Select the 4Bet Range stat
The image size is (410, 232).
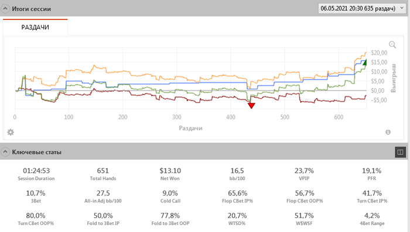coord(372,219)
